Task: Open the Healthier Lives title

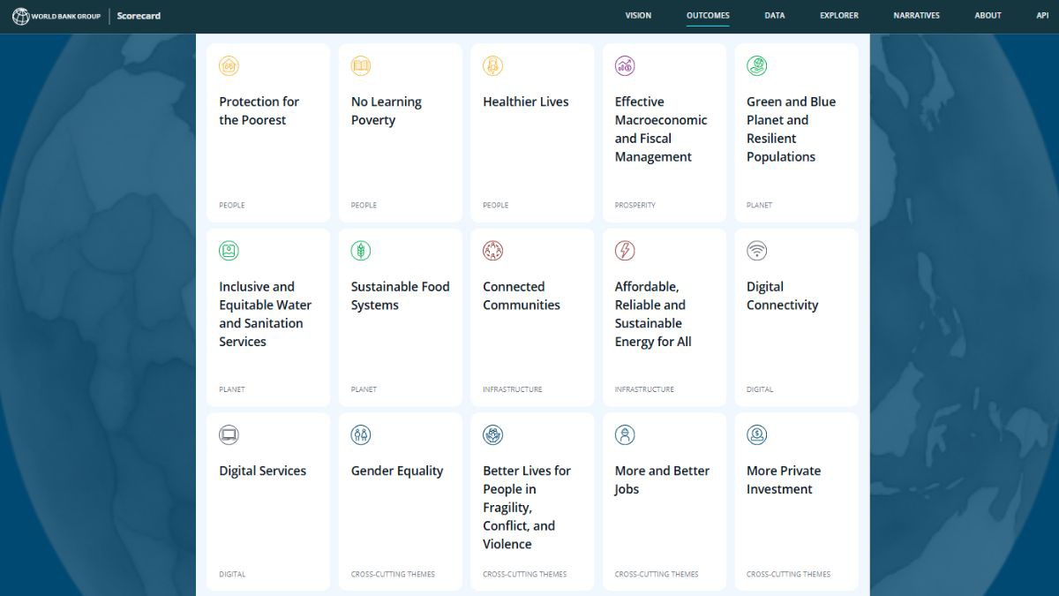Action: (x=526, y=102)
